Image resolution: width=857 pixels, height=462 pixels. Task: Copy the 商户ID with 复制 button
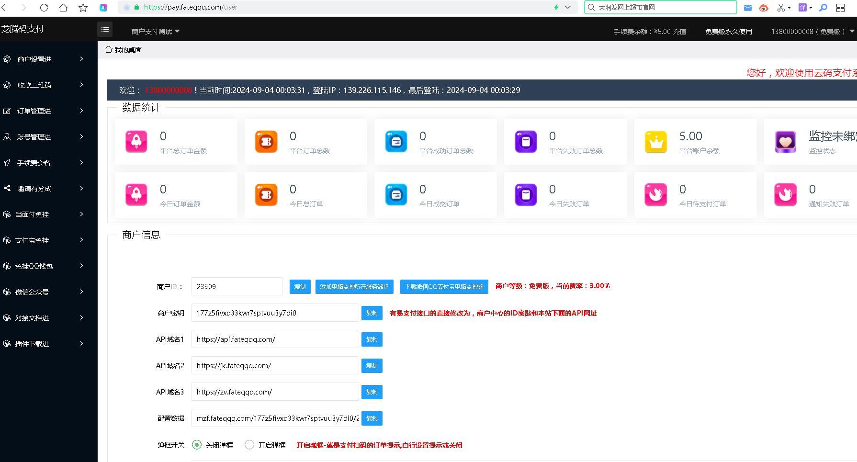tap(300, 287)
